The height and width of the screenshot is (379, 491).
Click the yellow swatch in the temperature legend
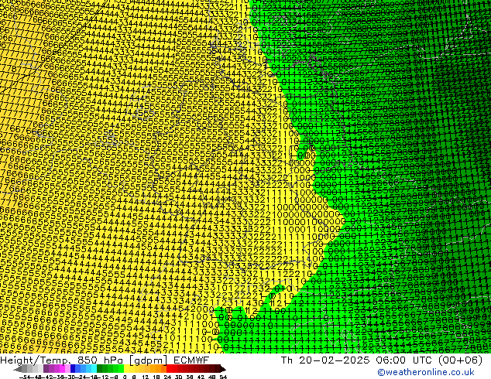(126, 369)
